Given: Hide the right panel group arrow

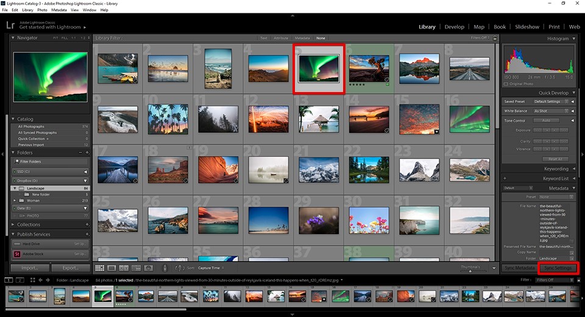Looking at the screenshot, I should pyautogui.click(x=583, y=154).
